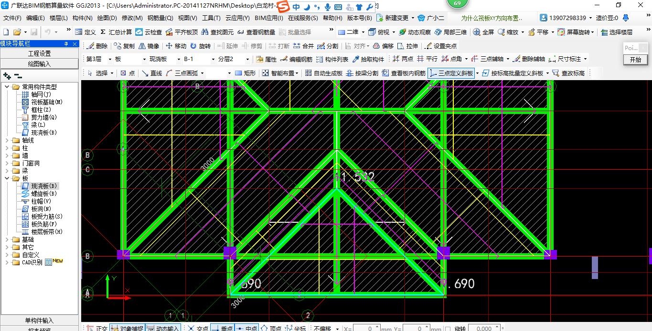Click the 合并 merge tool
Screen dimensions: 652x331
(303, 46)
